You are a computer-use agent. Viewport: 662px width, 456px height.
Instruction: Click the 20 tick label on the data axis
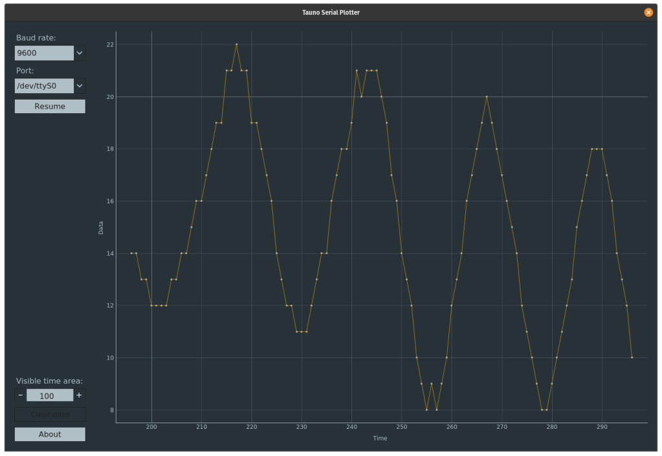click(110, 97)
